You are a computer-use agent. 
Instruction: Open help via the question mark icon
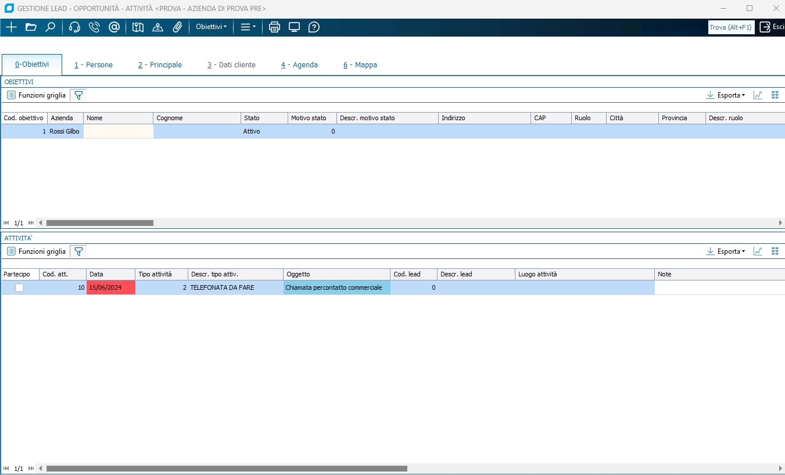(314, 27)
